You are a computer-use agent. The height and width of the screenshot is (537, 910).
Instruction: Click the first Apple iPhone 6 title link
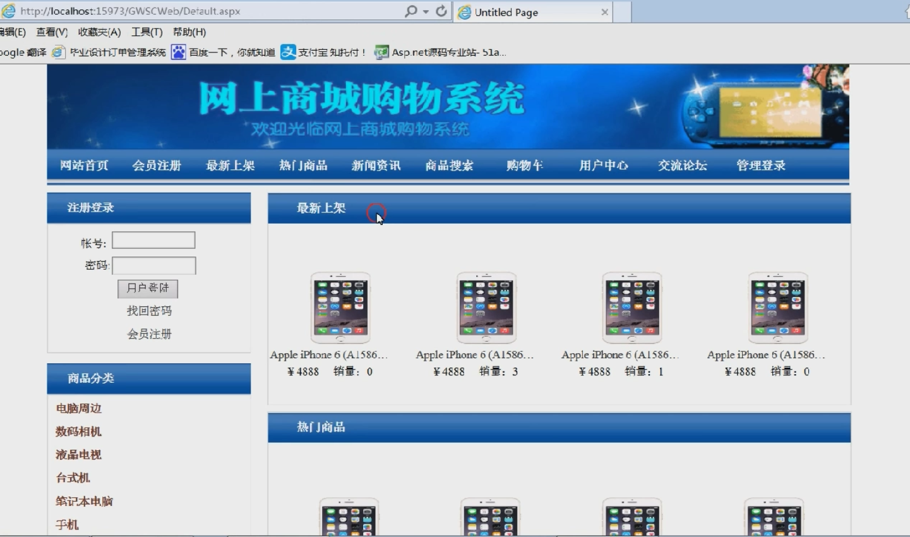(x=329, y=355)
